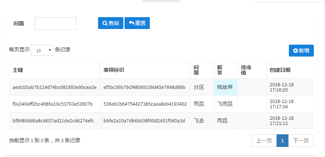The image size is (325, 157).
Task: Focus the 问题 search input field
Action: pos(56,23)
